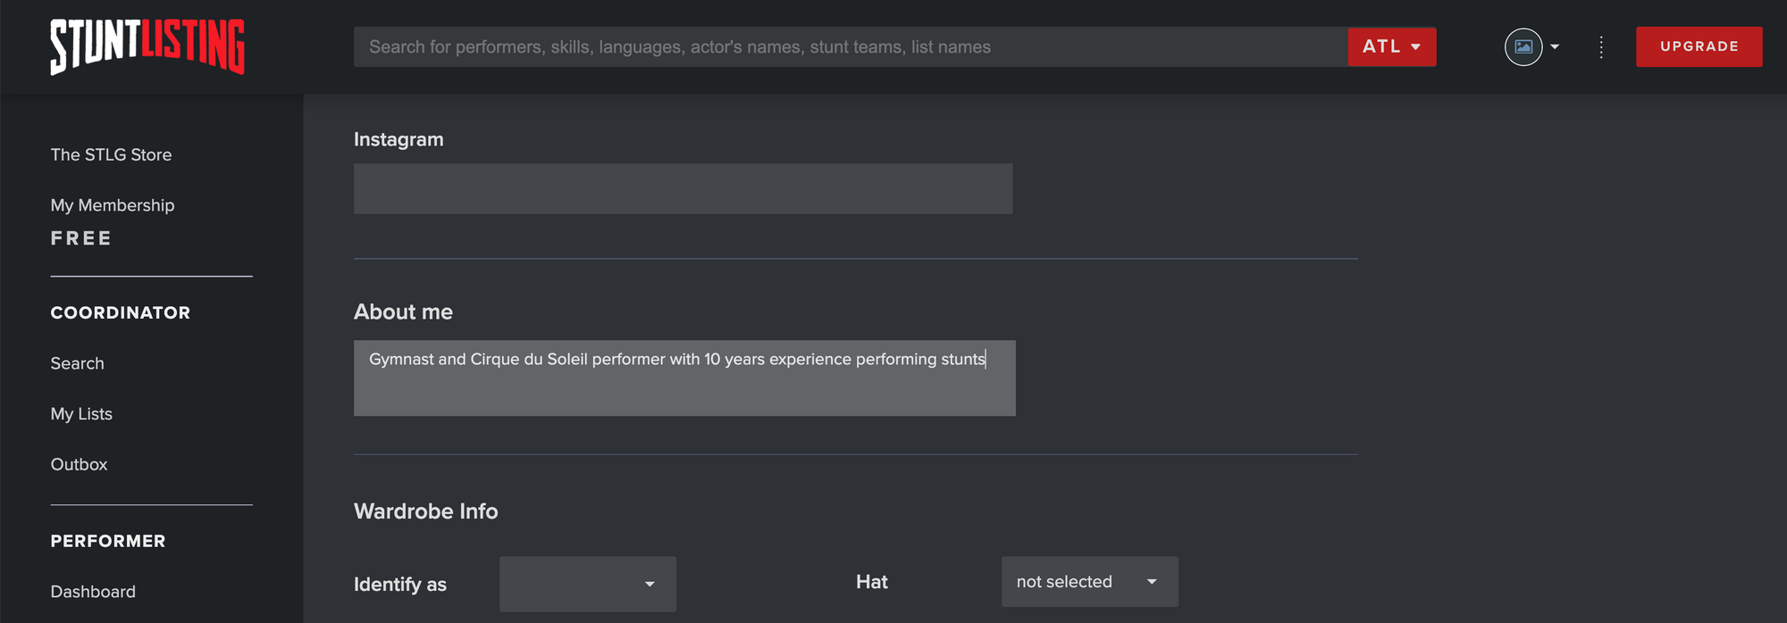Click the Instagram label
The image size is (1787, 623).
pyautogui.click(x=399, y=139)
